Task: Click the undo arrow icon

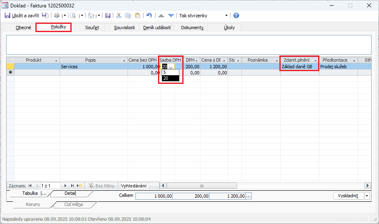Action: [x=149, y=16]
